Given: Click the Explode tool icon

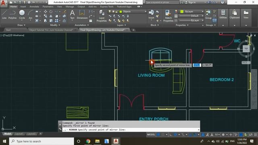Looking at the screenshot, I should (x=64, y=16).
